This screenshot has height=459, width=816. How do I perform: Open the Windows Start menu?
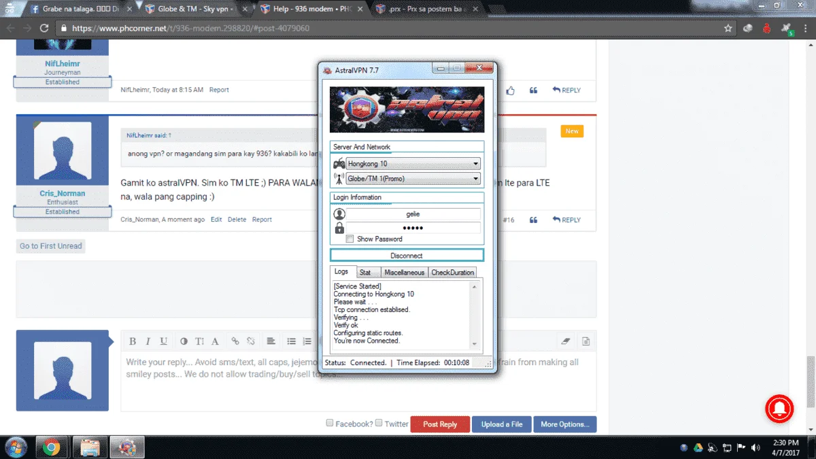(15, 447)
